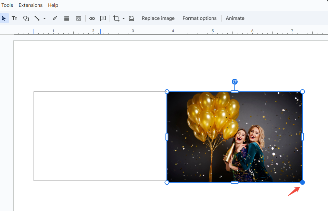This screenshot has width=328, height=211.
Task: Open the mask shapes dropdown beside crop
Action: tap(123, 18)
